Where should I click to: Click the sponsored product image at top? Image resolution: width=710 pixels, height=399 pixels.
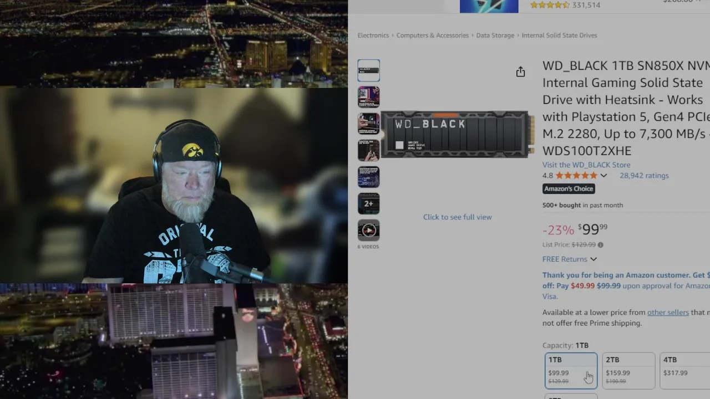(x=489, y=6)
